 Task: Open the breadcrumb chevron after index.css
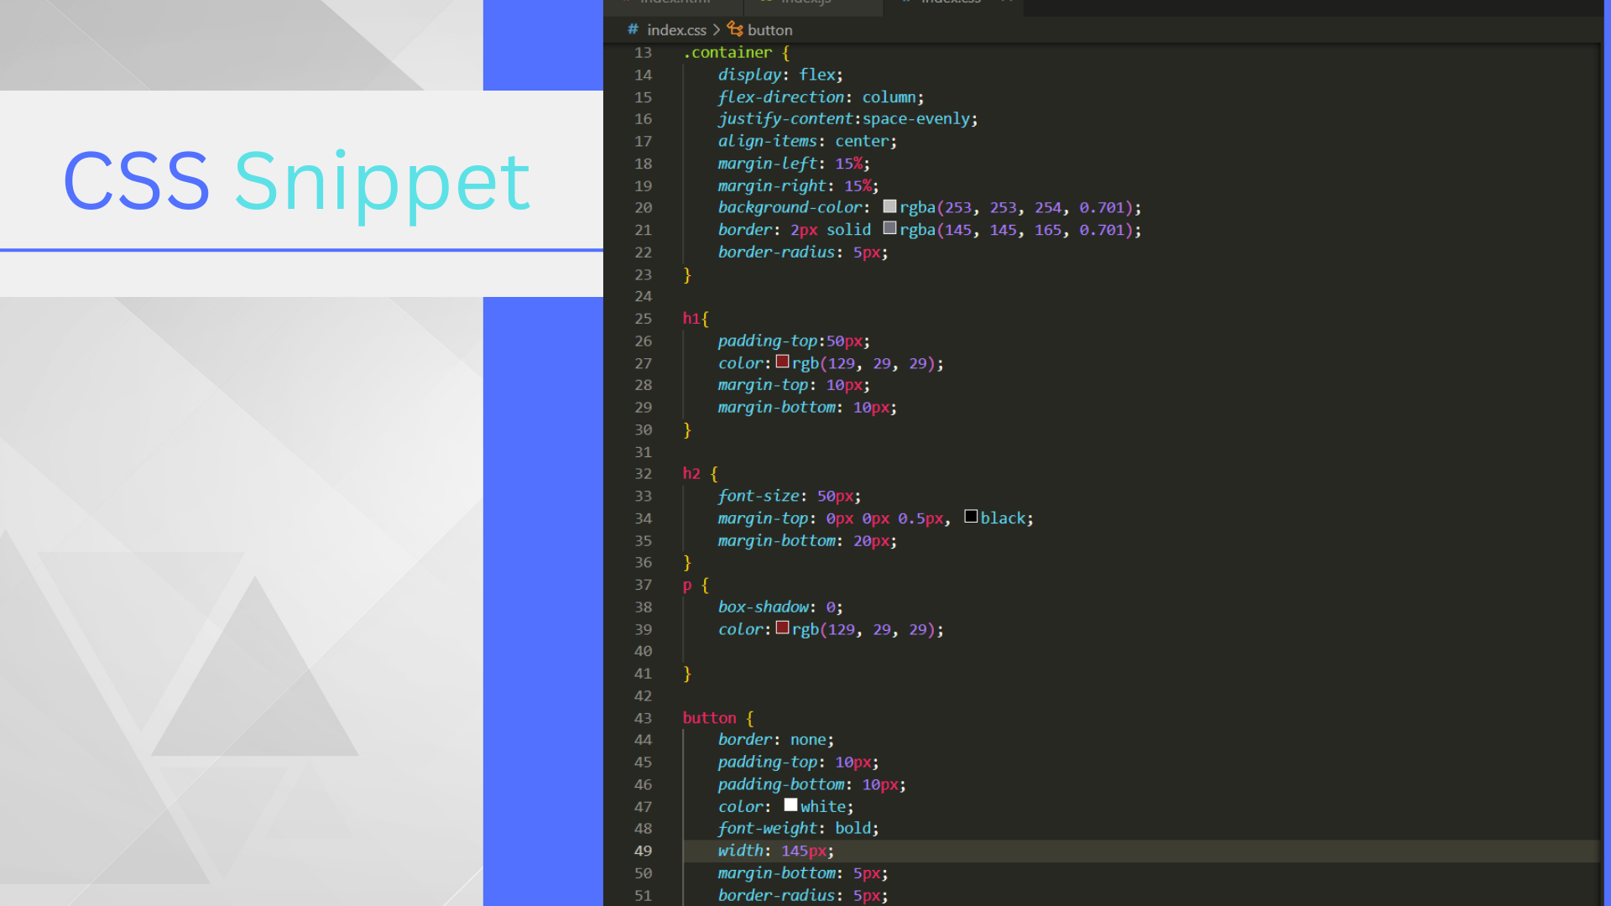click(717, 30)
